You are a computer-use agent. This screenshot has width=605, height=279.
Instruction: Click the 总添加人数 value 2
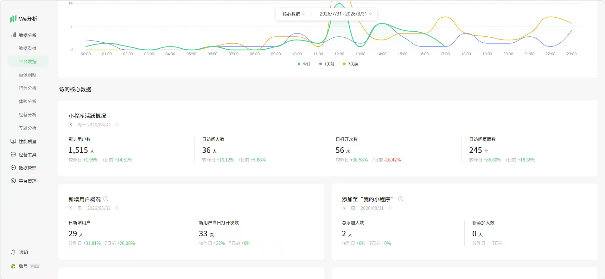pyautogui.click(x=344, y=234)
